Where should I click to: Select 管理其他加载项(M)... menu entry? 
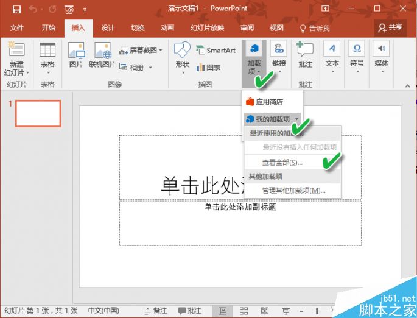point(293,191)
